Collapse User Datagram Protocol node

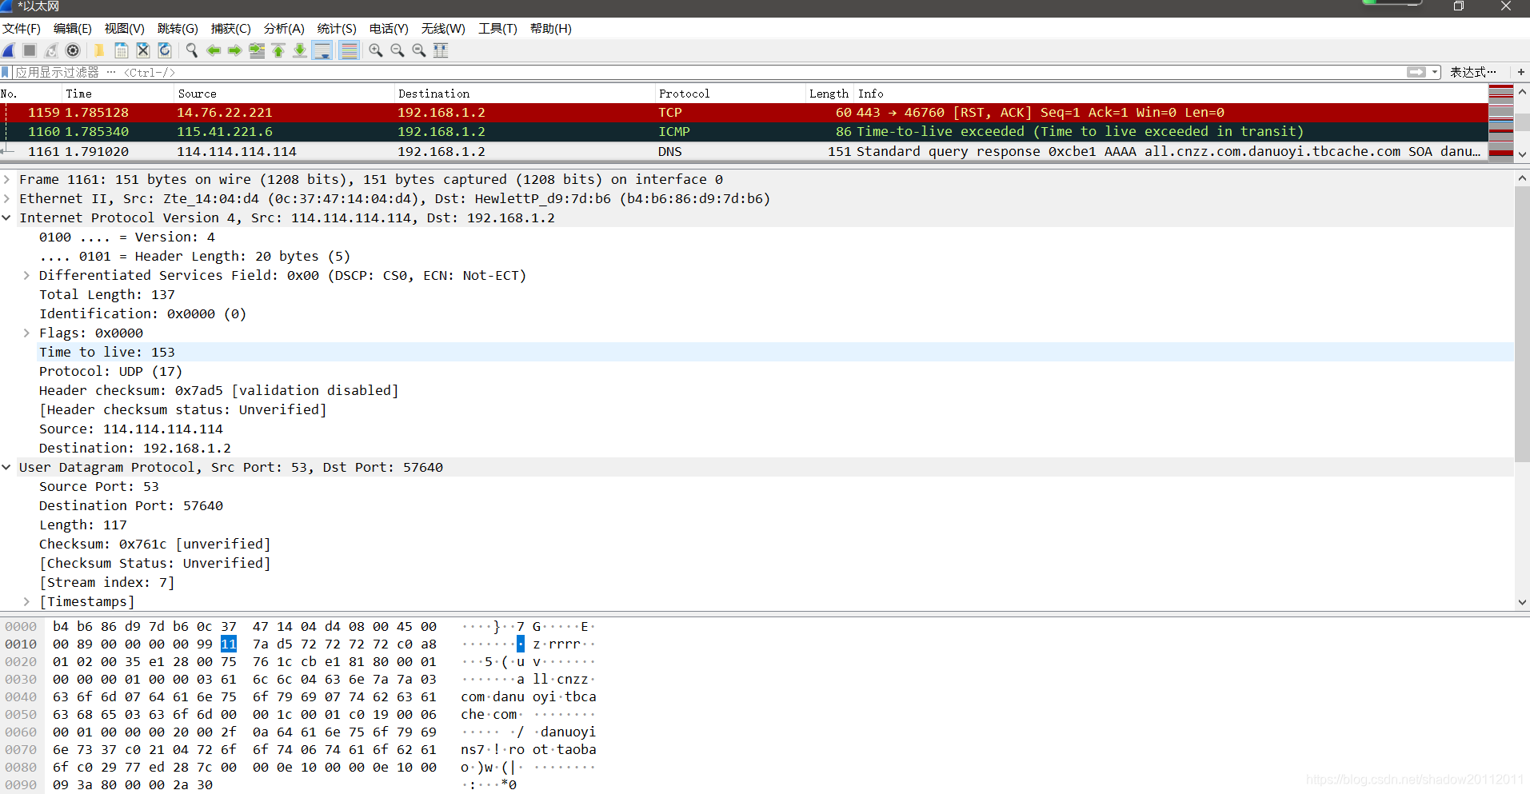pos(6,467)
